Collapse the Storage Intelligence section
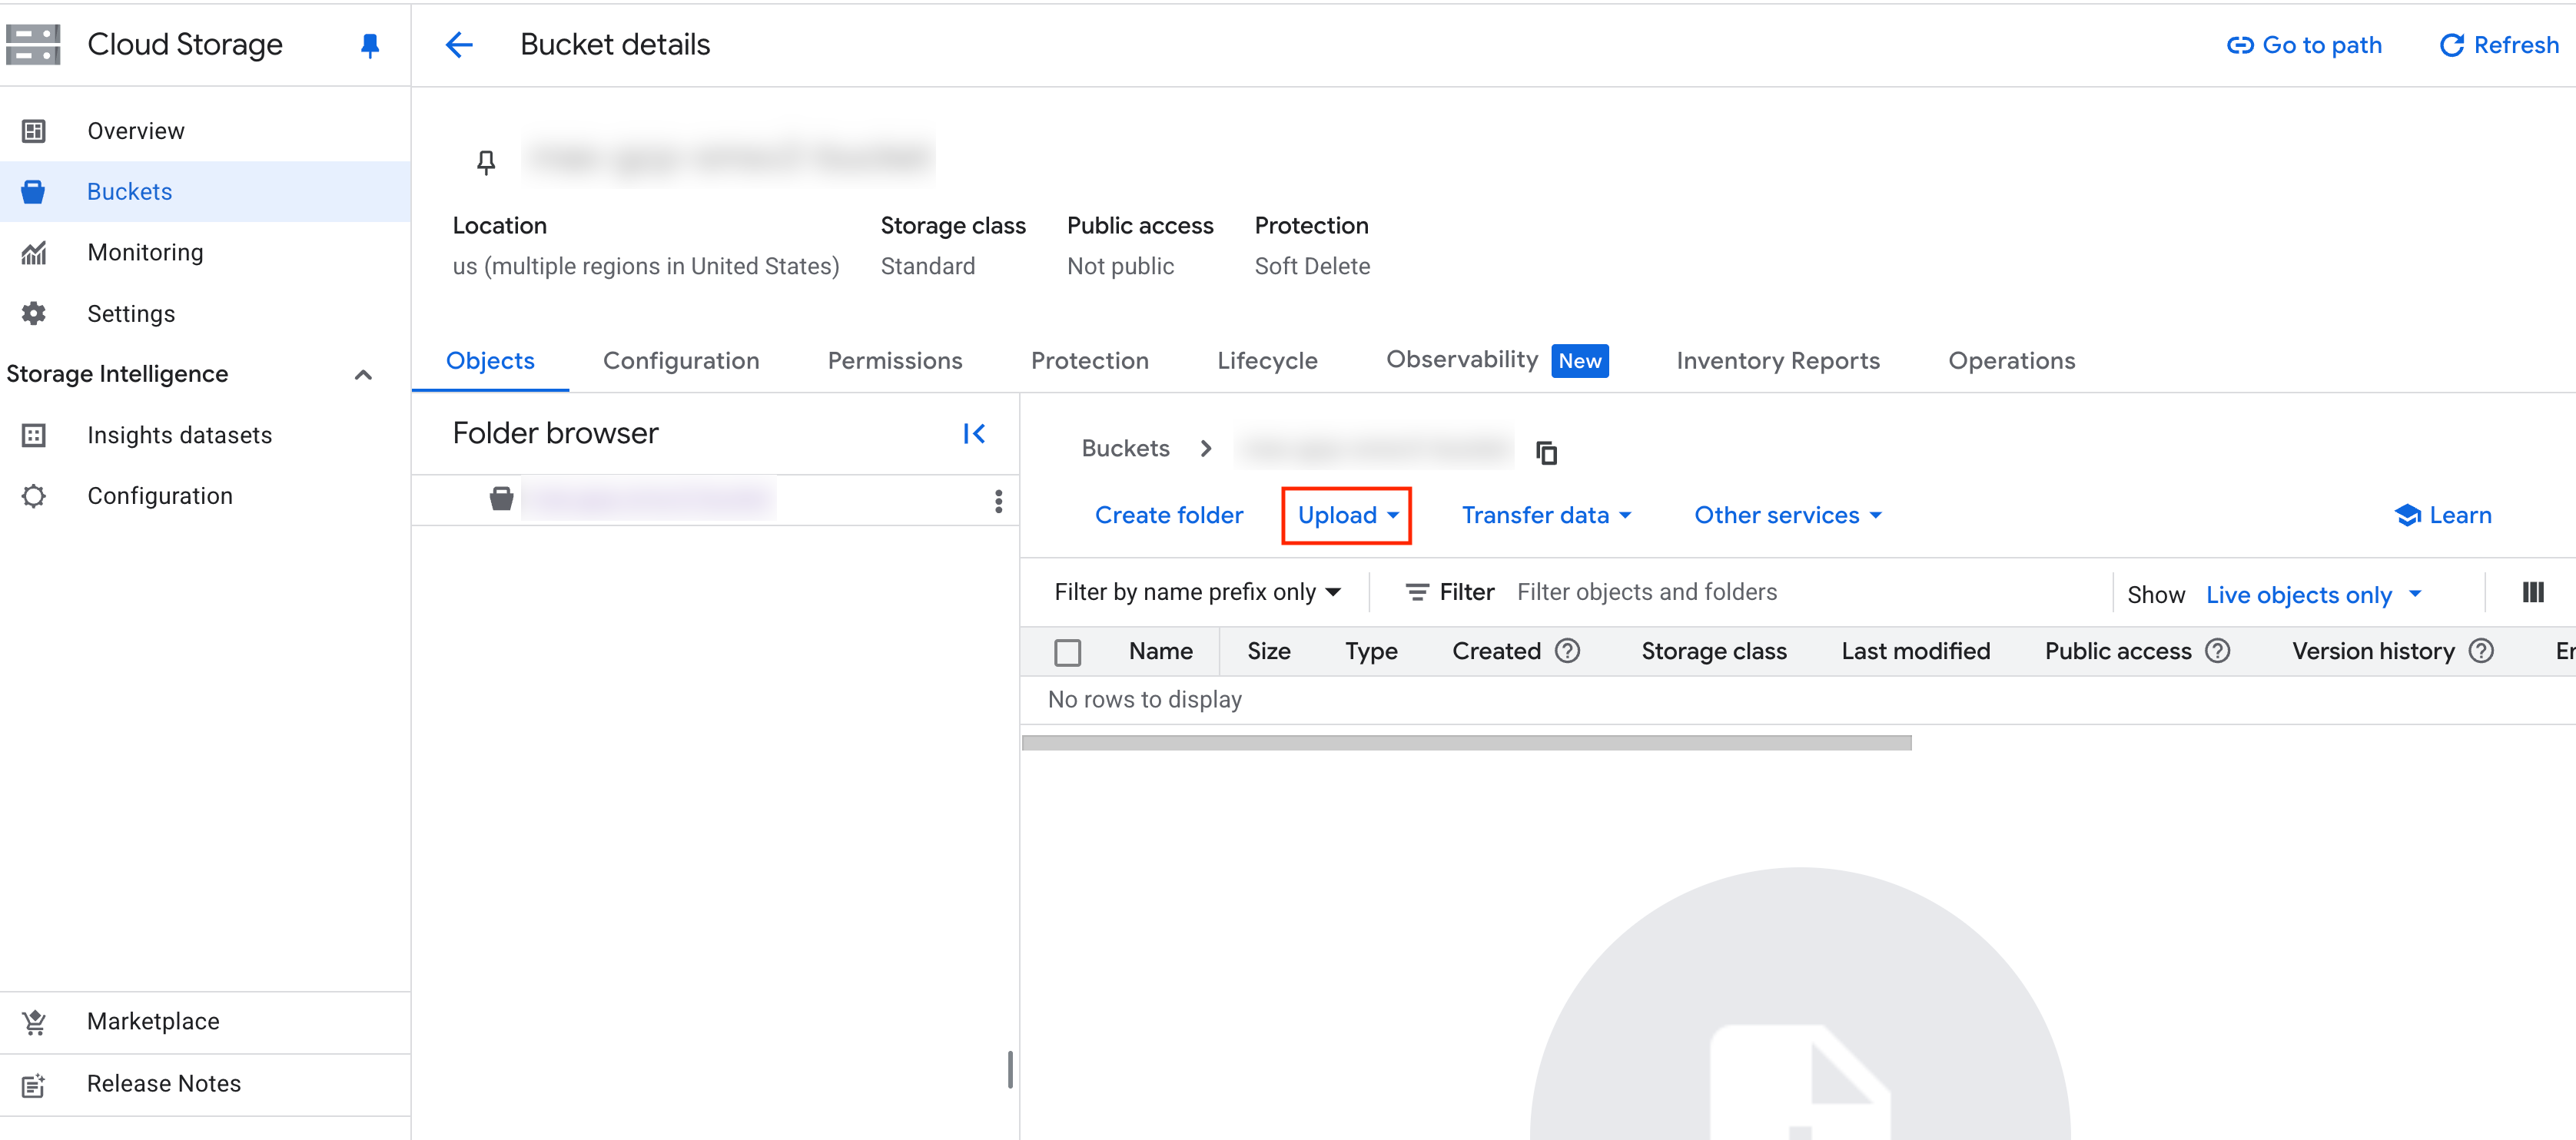 pyautogui.click(x=363, y=374)
